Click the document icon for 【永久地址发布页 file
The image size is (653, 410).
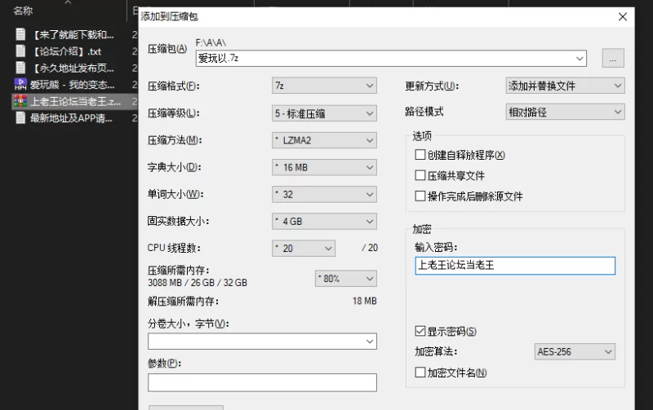tap(20, 68)
